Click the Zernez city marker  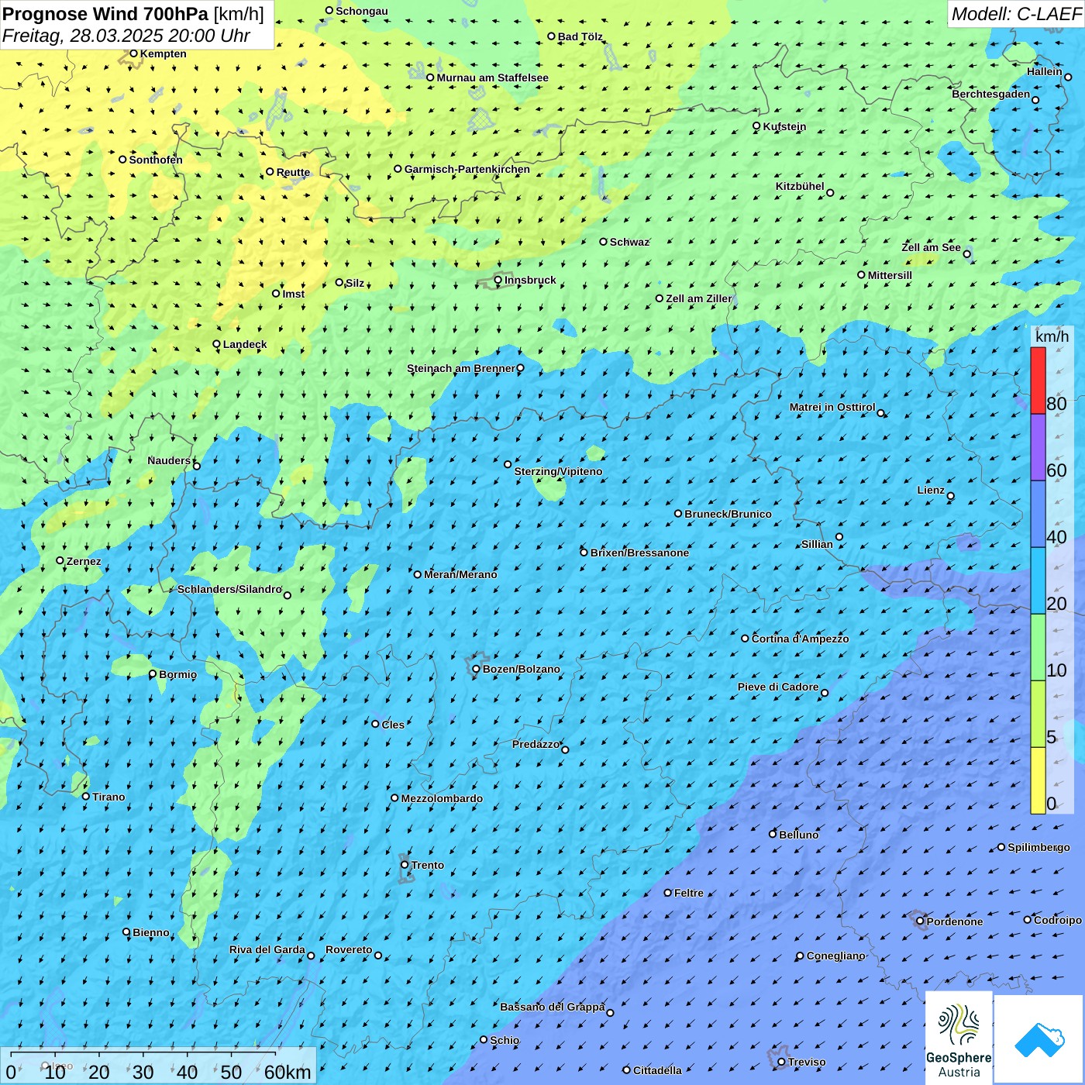60,560
